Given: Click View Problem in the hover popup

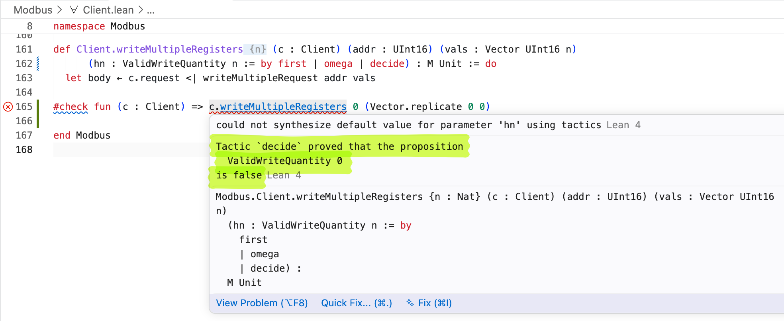Looking at the screenshot, I should click(x=262, y=303).
